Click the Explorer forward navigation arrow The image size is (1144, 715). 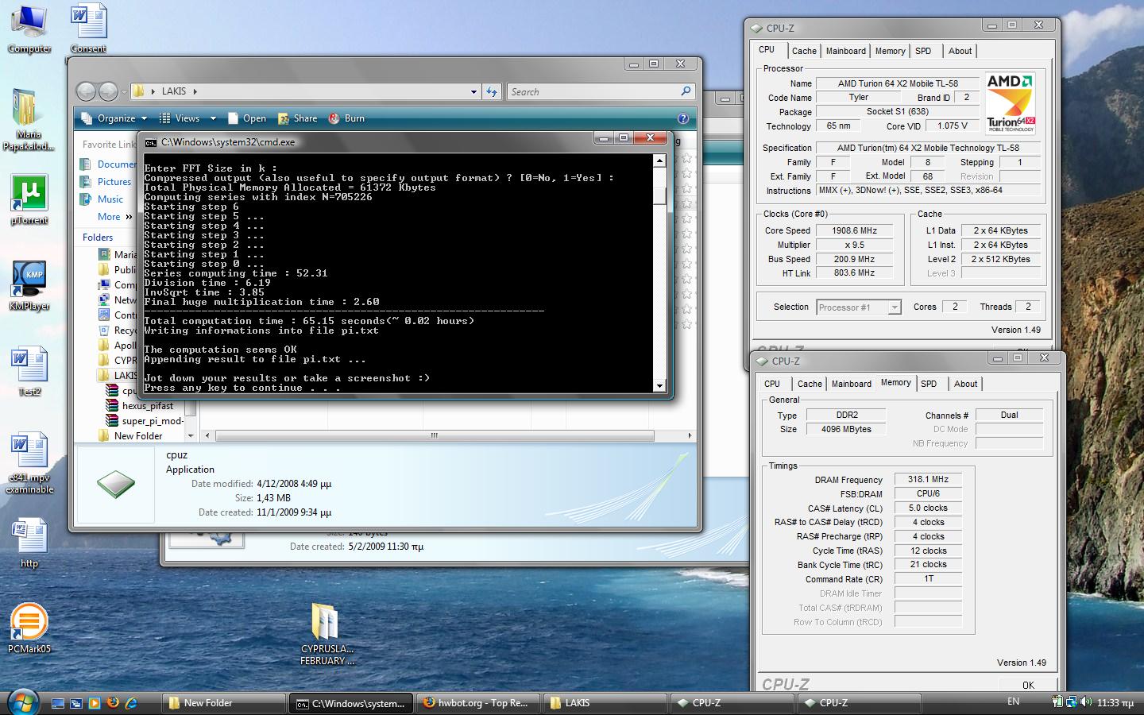(108, 91)
